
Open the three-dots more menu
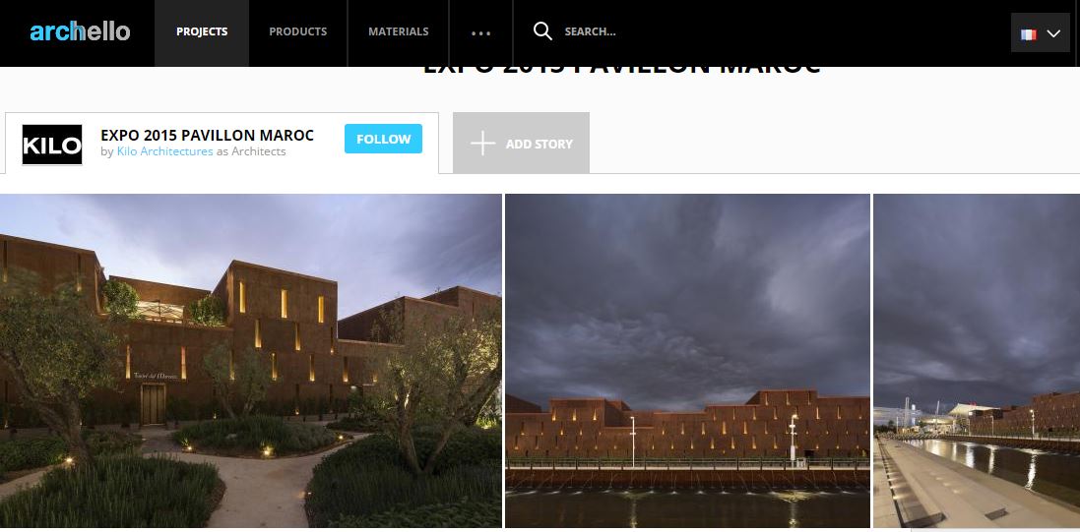[480, 32]
